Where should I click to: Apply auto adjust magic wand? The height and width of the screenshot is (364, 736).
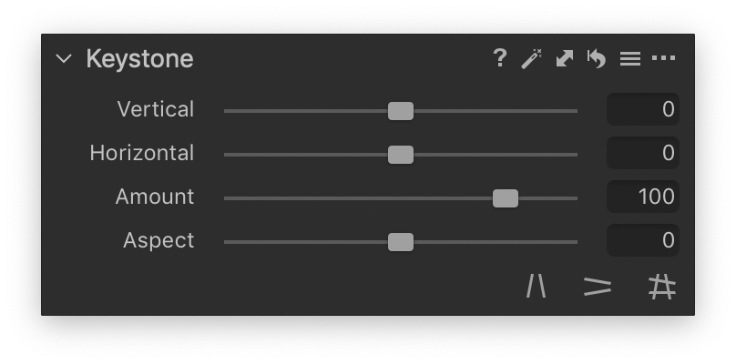[x=532, y=58]
